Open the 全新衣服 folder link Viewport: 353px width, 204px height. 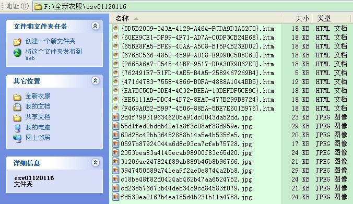point(38,96)
